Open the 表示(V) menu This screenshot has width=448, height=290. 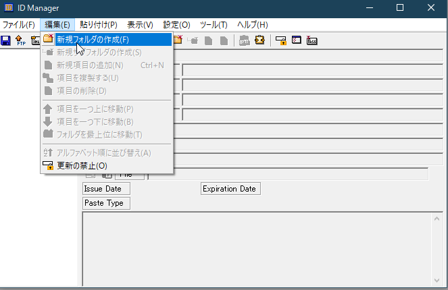click(x=140, y=25)
